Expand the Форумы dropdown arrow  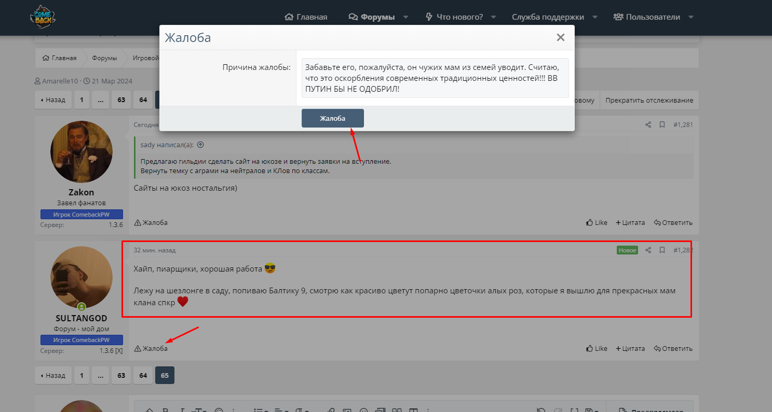pos(405,17)
